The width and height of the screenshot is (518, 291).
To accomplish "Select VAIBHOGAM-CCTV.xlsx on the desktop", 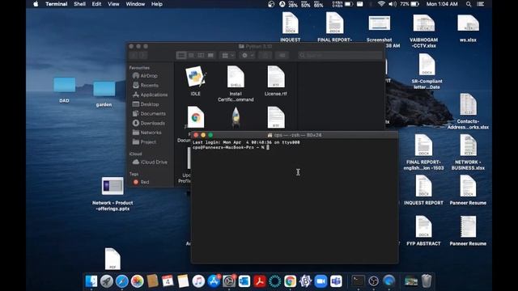I will pos(424,23).
